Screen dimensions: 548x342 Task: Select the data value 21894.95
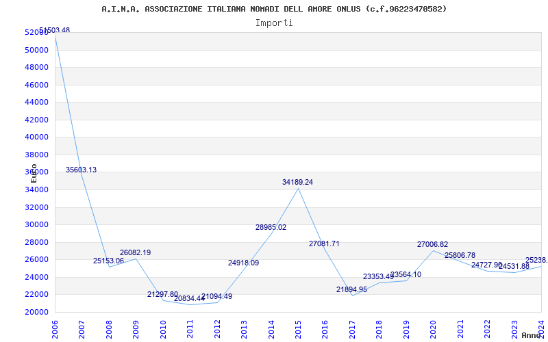(x=351, y=289)
